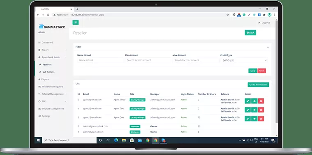
Task: Reload page with browser refresh icon
Action: pos(48,15)
